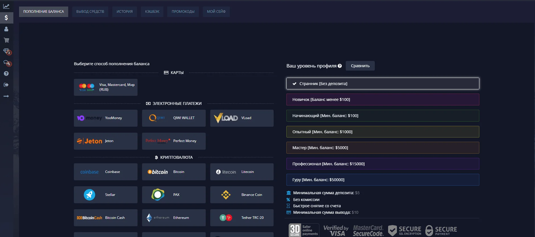535x237 pixels.
Task: Select Bitcoin as deposit method
Action: pos(174,172)
